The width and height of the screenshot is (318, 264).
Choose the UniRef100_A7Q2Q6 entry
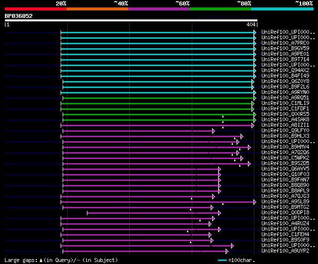(285, 153)
